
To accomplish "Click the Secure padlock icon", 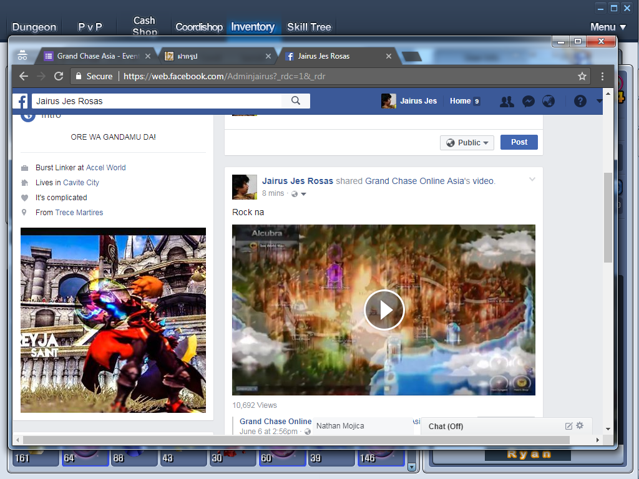I will (x=79, y=76).
